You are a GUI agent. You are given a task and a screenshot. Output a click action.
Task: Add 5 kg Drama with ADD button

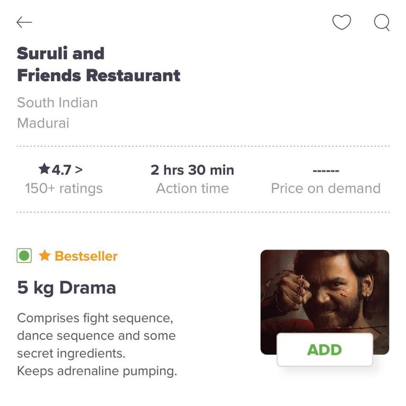(x=325, y=350)
